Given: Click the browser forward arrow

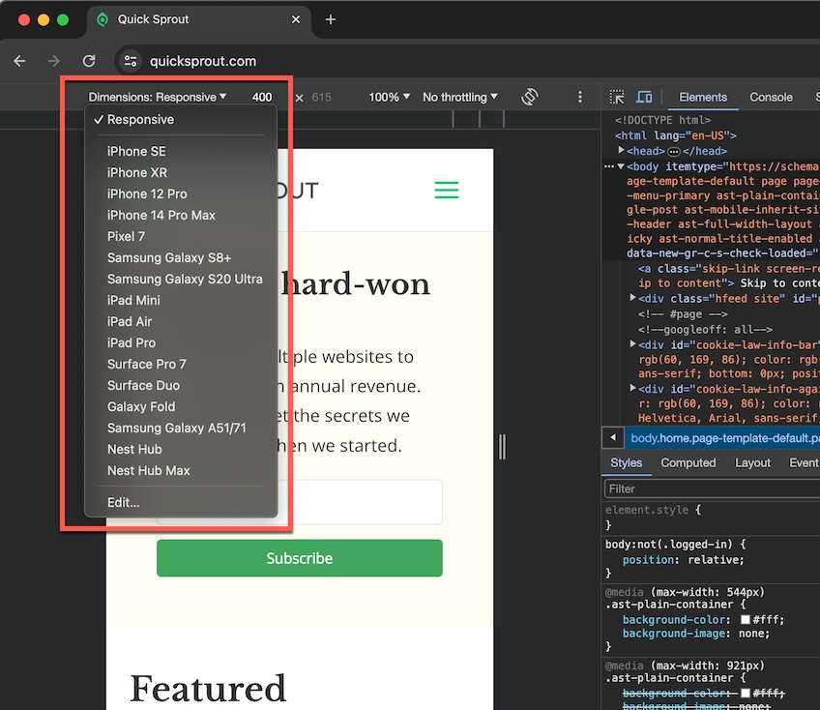Looking at the screenshot, I should [54, 61].
